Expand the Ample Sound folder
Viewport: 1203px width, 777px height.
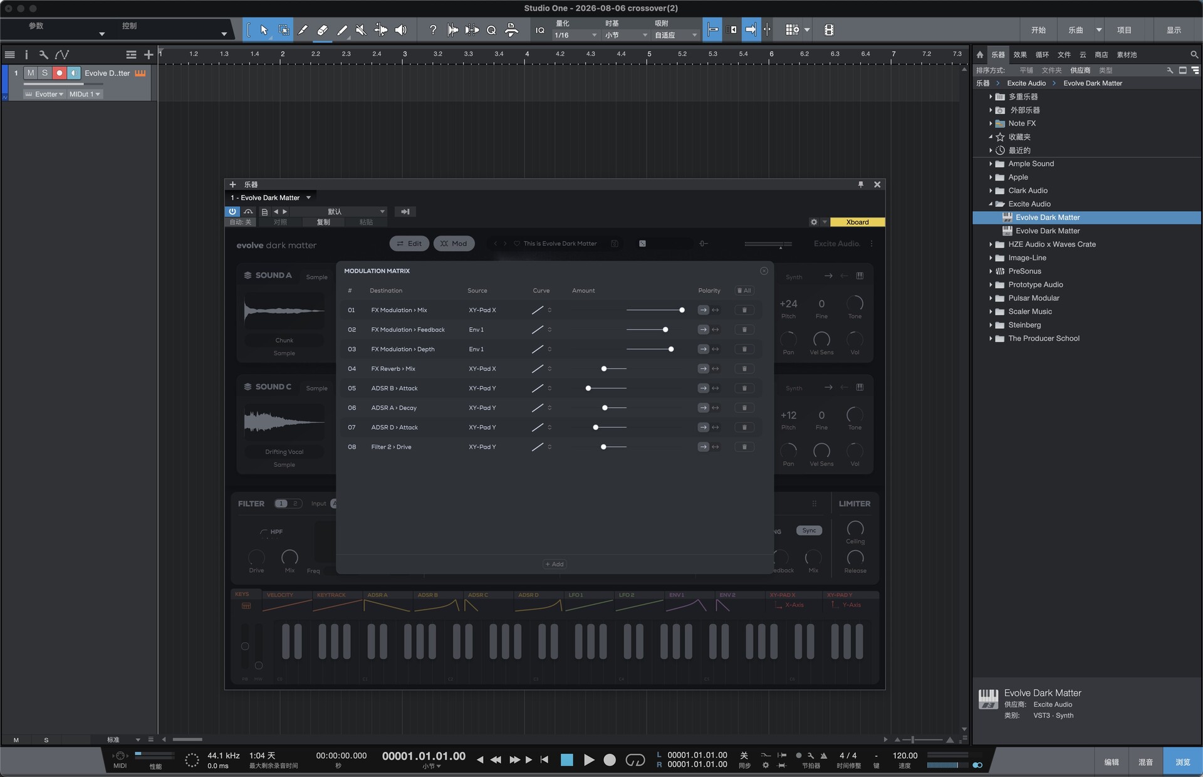[991, 164]
